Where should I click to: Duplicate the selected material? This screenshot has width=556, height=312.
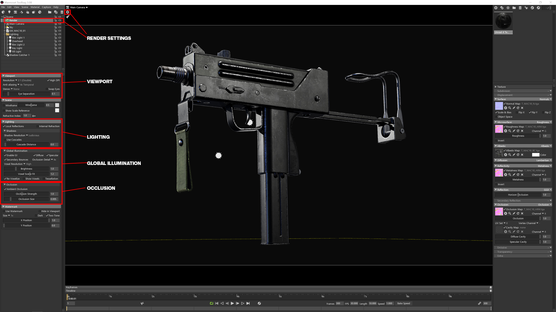pyautogui.click(x=502, y=8)
